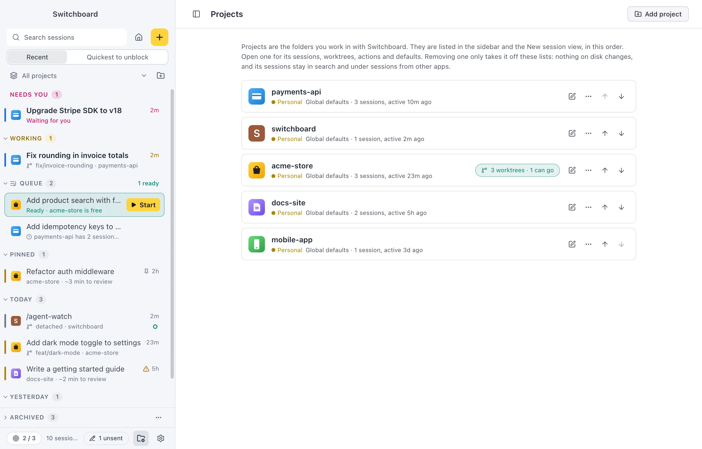
Task: Move acme-store project up
Action: (x=605, y=170)
